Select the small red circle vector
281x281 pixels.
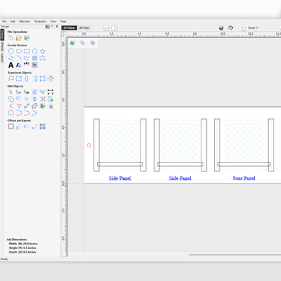point(89,145)
